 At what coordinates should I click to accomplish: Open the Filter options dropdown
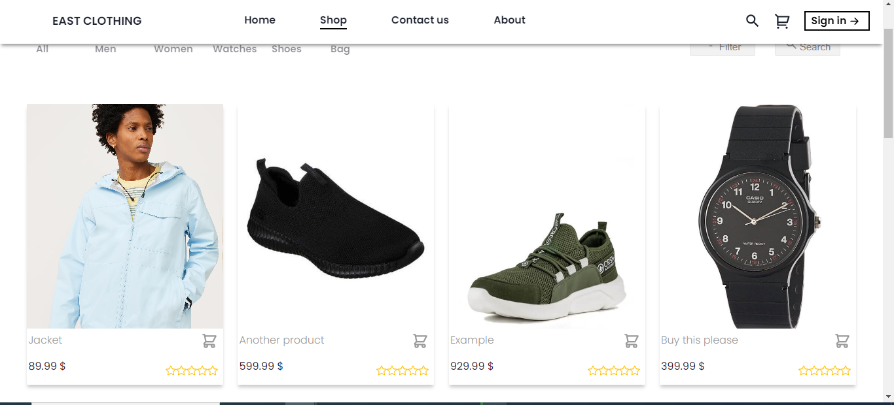723,46
